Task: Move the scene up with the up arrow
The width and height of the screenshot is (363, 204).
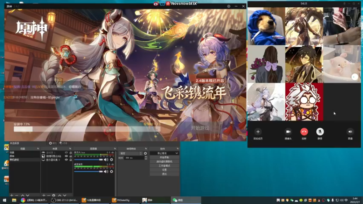Action: 23,195
